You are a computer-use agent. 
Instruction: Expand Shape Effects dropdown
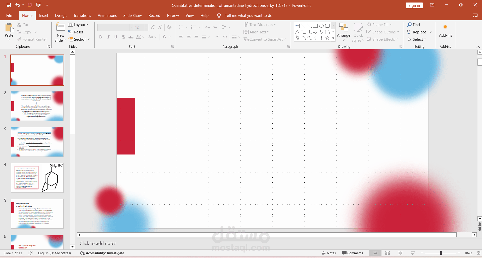(x=382, y=39)
